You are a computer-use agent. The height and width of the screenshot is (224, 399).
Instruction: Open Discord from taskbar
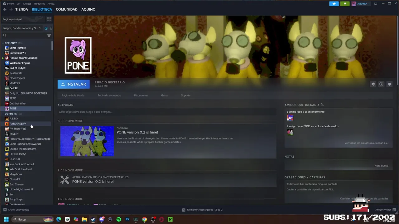101,219
